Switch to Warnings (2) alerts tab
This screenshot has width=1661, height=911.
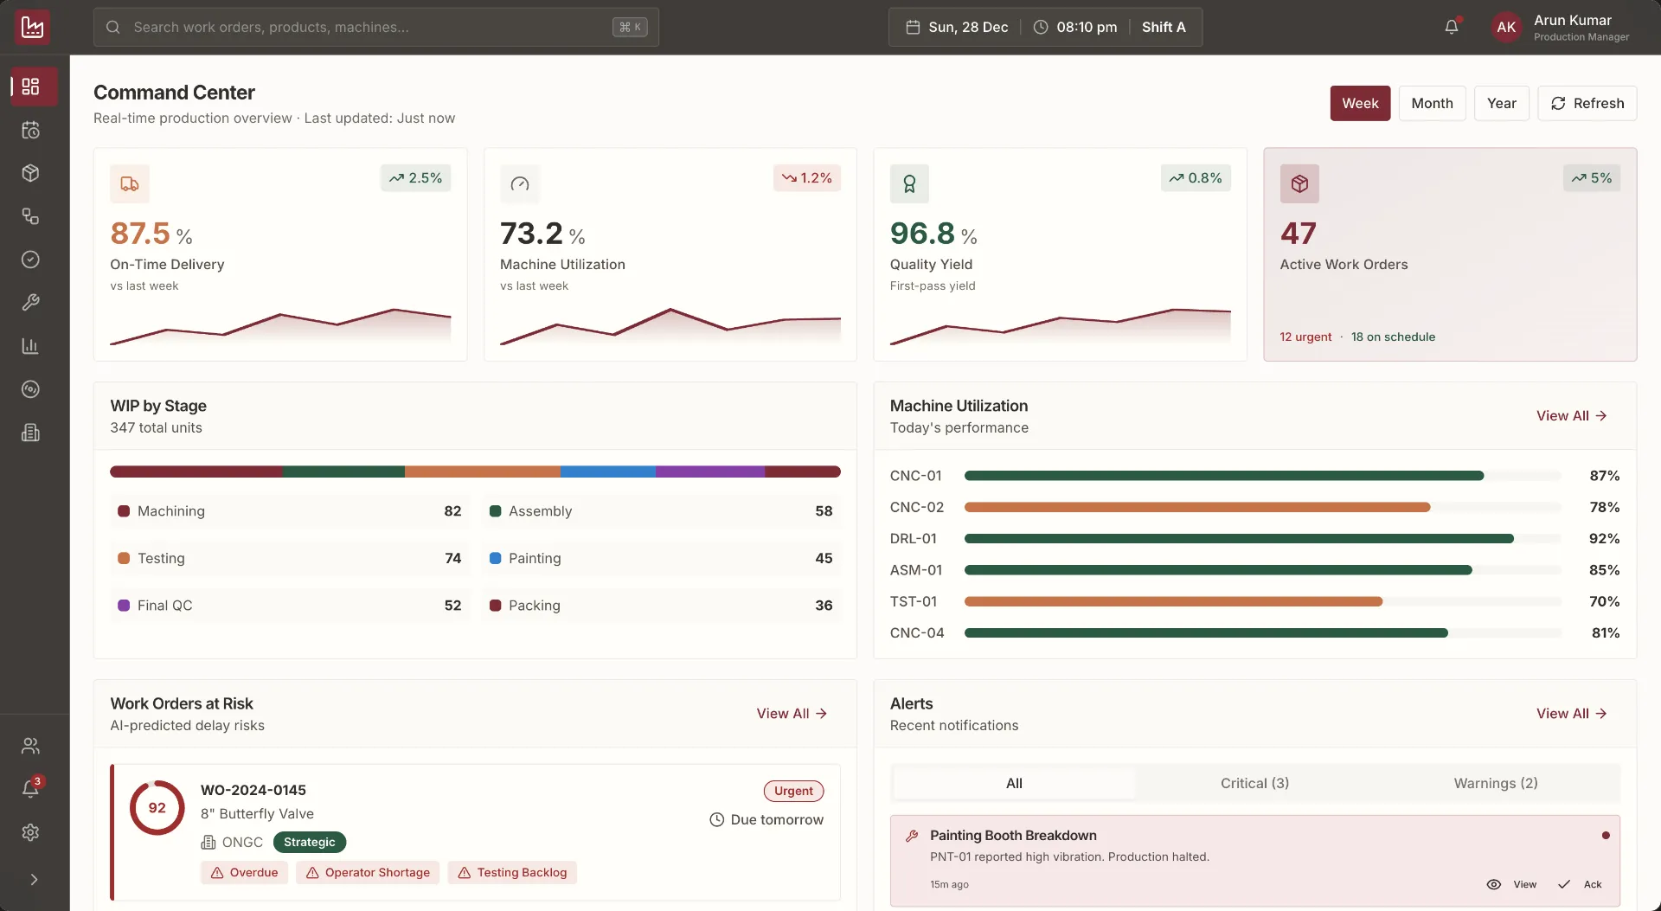tap(1495, 783)
